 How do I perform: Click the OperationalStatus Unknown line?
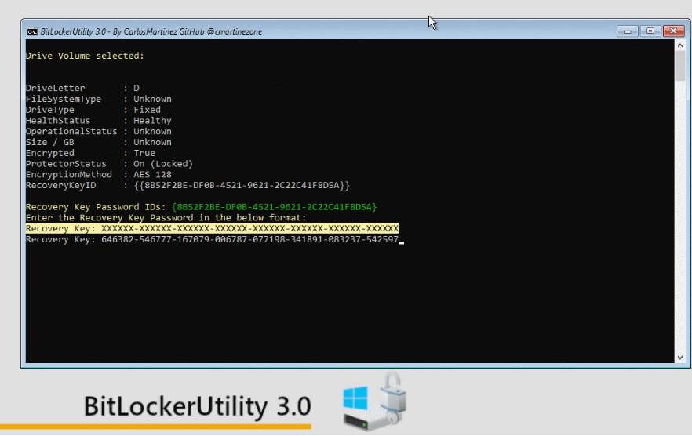[x=98, y=131]
